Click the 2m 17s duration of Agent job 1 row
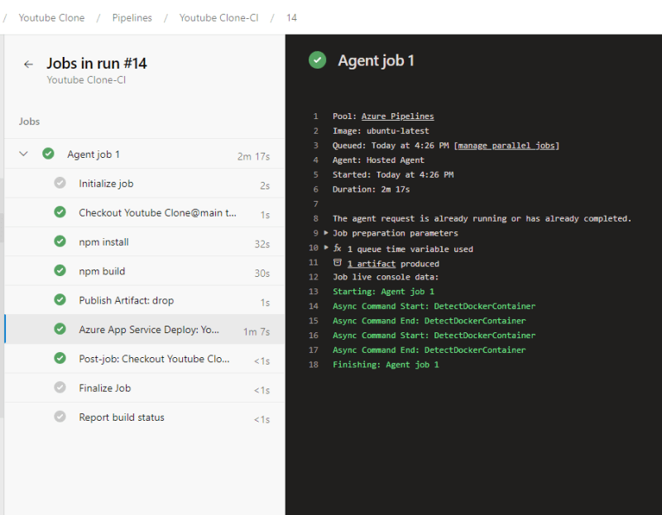 click(253, 156)
